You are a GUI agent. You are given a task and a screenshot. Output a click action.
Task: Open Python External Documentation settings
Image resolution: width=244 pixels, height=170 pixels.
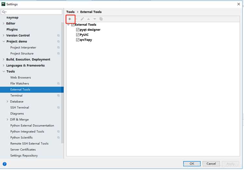[32, 126]
